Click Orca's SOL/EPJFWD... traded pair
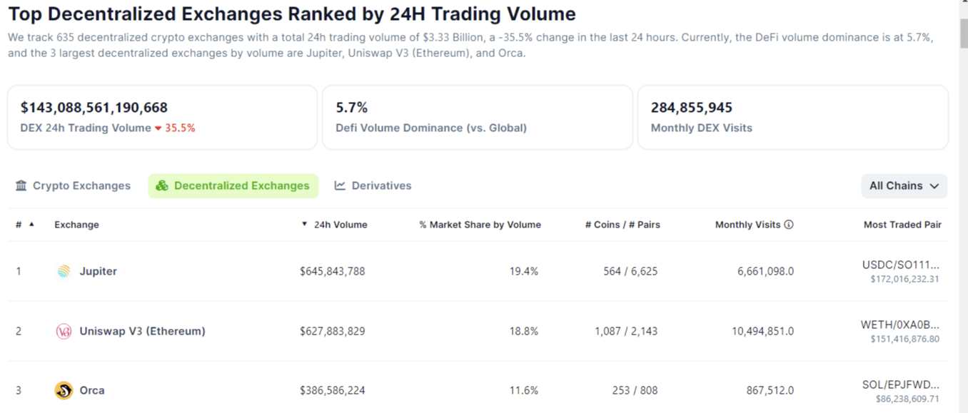 coord(901,385)
